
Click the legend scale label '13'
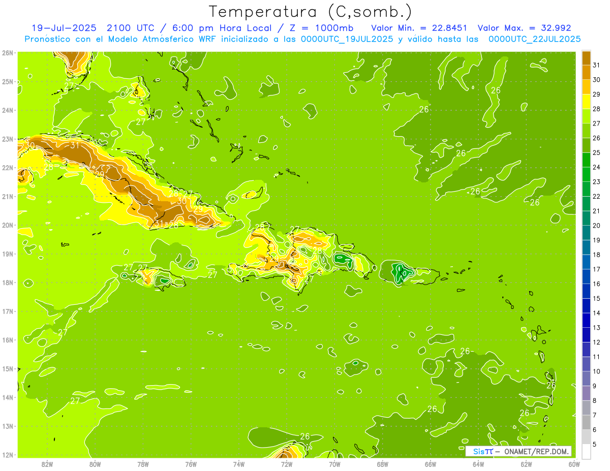click(x=596, y=328)
